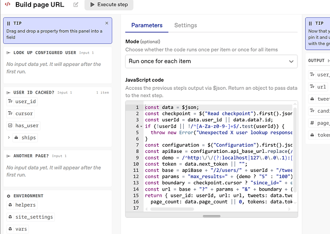Click the Mode dropdown chevron arrow
Image resolution: width=330 pixels, height=234 pixels.
(291, 62)
